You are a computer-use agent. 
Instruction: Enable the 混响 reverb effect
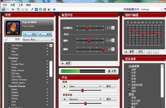pos(129,91)
